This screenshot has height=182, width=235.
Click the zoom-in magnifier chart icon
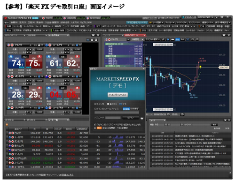(x=193, y=39)
